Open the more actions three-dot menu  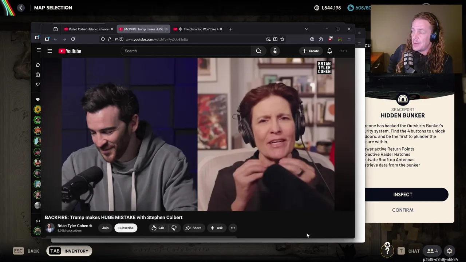click(x=233, y=228)
